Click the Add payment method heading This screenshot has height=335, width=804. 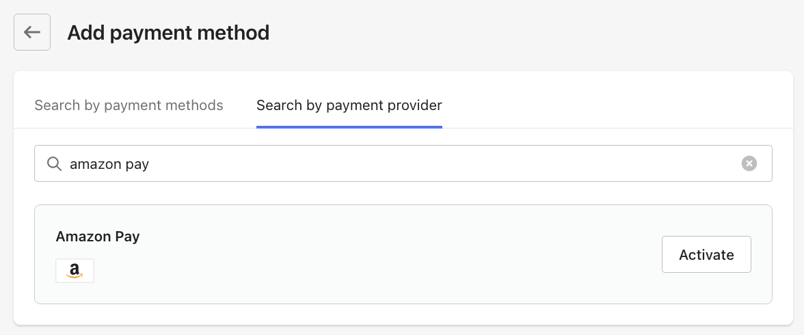coord(168,32)
